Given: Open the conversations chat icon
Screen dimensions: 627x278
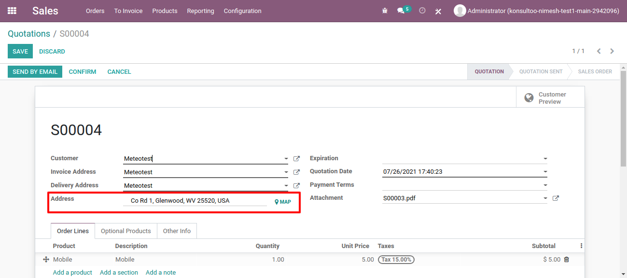Looking at the screenshot, I should click(401, 11).
